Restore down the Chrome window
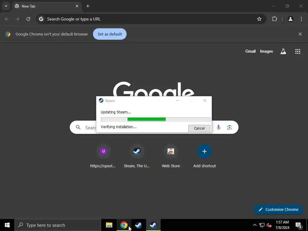The height and width of the screenshot is (231, 308). tap(287, 6)
